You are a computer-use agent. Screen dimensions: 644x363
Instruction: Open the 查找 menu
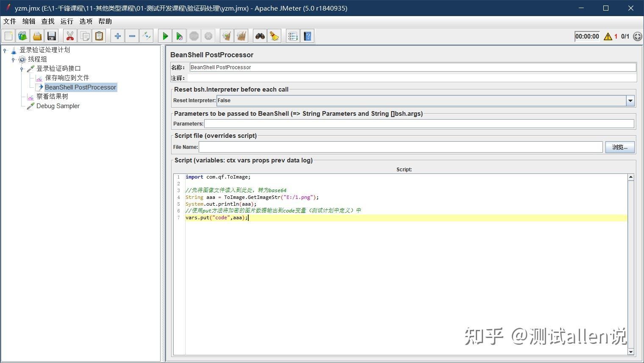coord(48,21)
